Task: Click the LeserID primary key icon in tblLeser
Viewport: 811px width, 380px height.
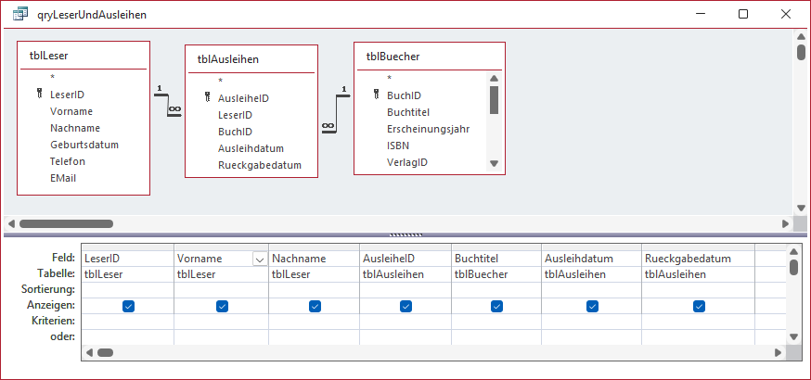Action: (x=39, y=94)
